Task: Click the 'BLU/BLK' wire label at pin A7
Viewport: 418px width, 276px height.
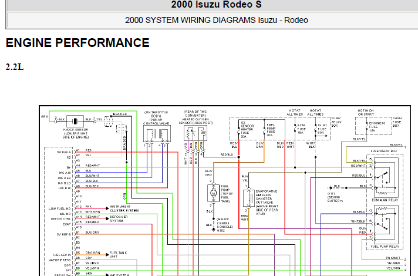Action: (92, 181)
